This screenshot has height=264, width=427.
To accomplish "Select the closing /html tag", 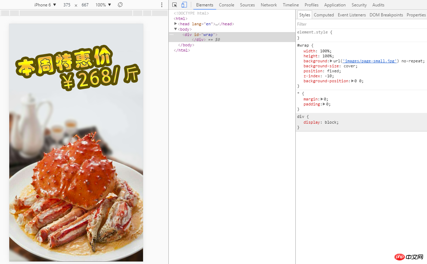I will coord(182,50).
